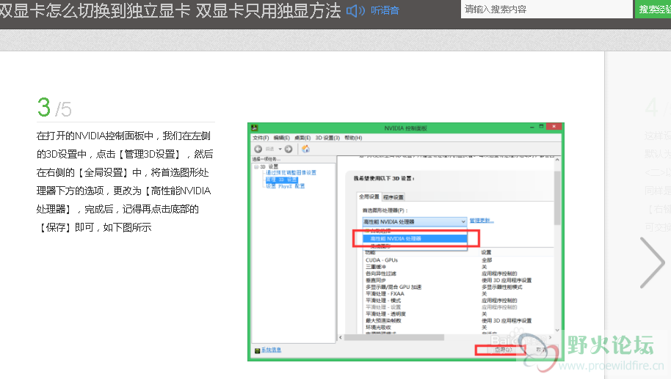671x379 pixels.
Task: Go to next step with right chevron arrow
Action: tap(652, 262)
